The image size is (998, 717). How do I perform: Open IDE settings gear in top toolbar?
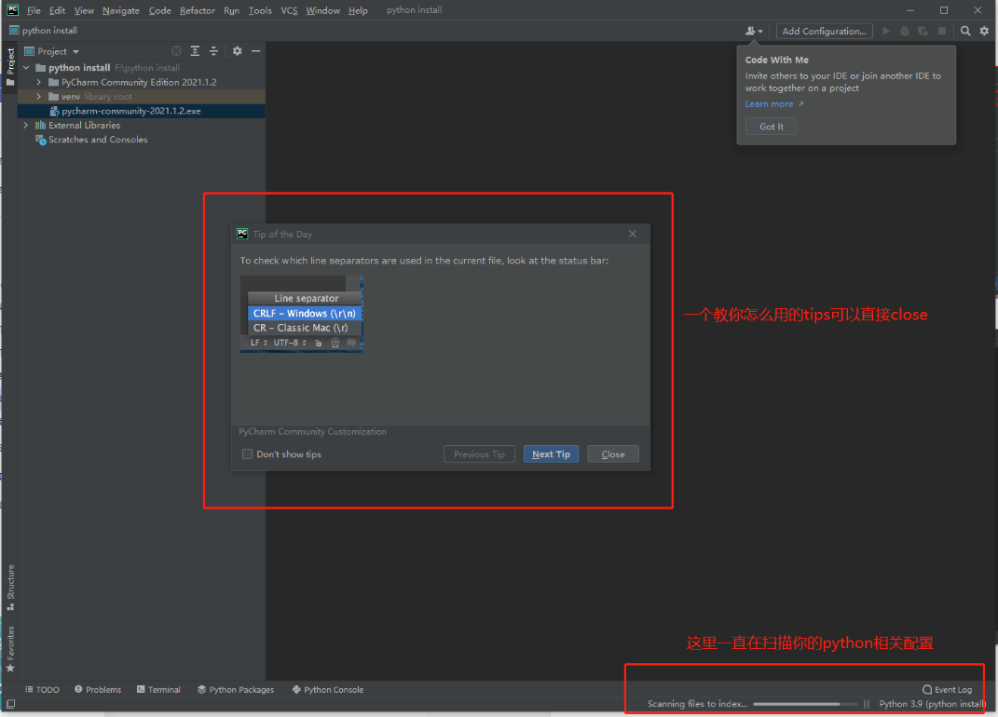(984, 31)
